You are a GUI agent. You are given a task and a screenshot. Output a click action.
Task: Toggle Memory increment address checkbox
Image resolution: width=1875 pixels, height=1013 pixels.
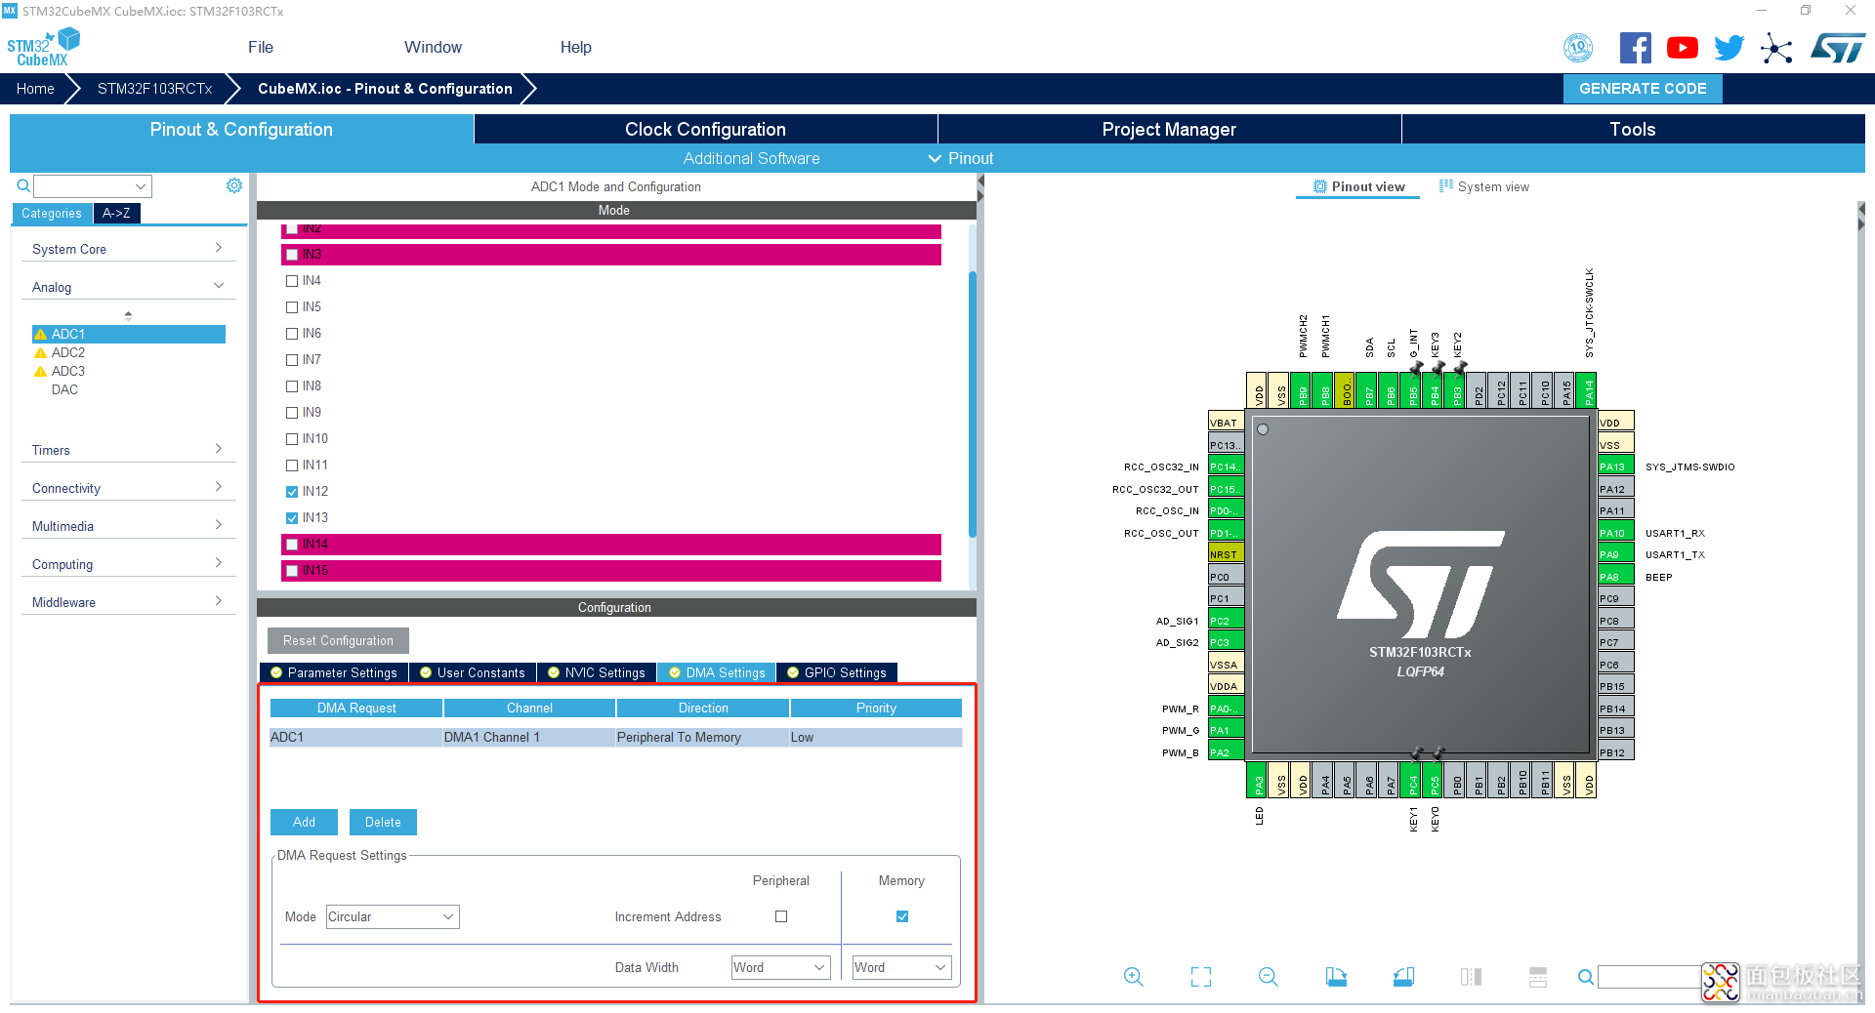click(902, 916)
